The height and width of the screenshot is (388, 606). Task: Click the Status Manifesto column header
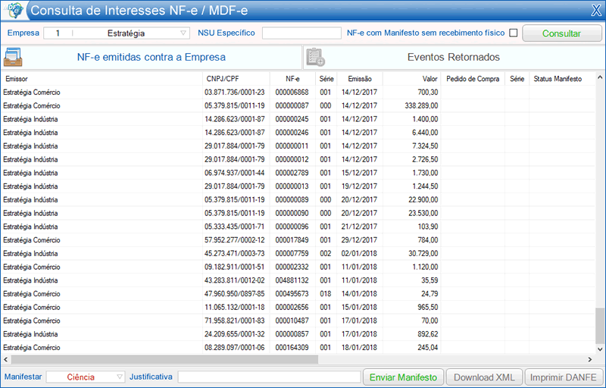561,79
